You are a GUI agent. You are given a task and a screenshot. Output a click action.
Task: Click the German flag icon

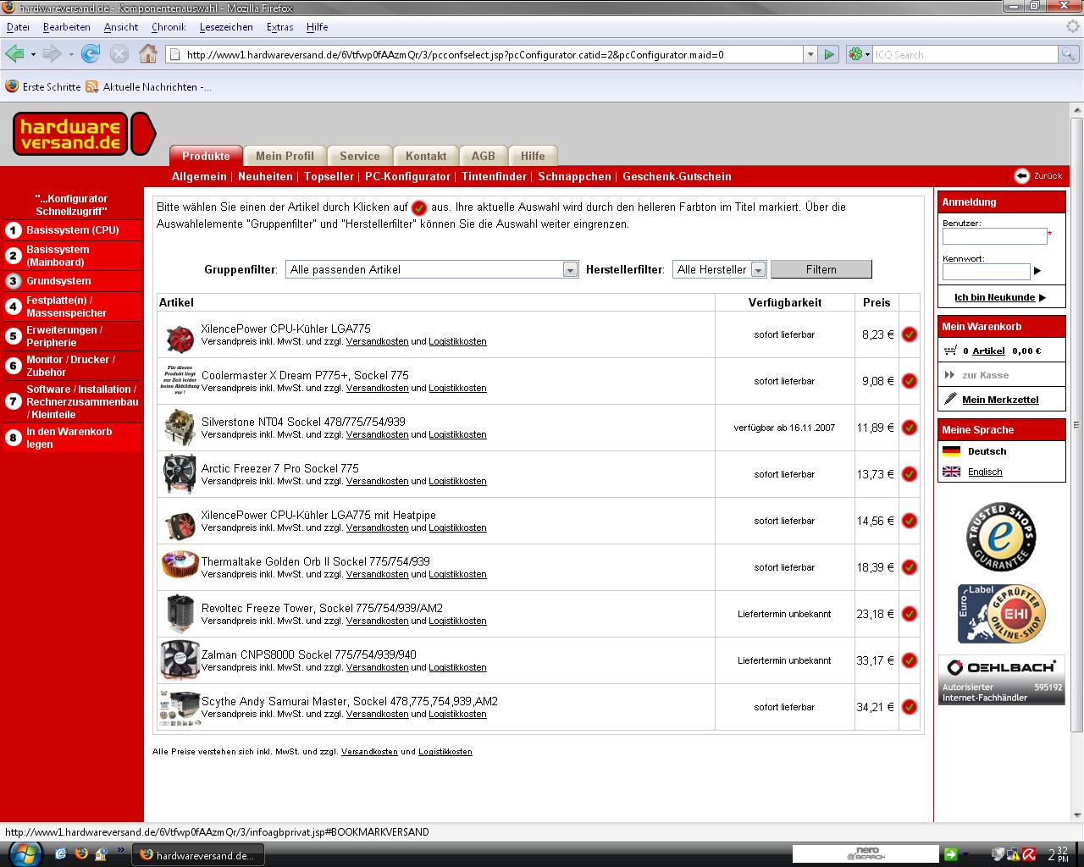[x=951, y=451]
